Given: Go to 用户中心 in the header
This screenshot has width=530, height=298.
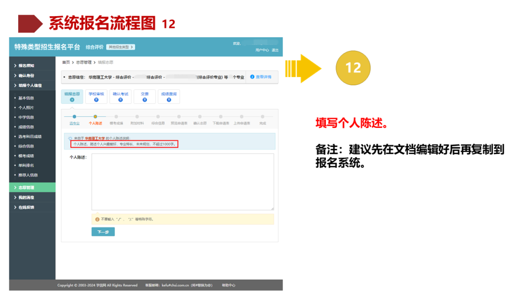Looking at the screenshot, I should (x=262, y=50).
